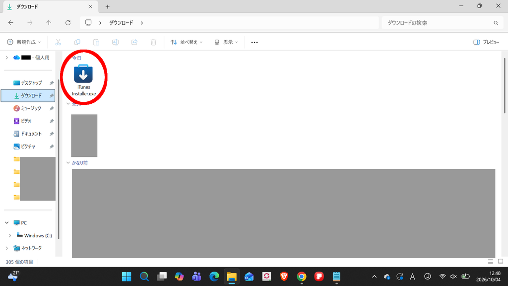Open ミュージック in the sidebar
Image resolution: width=508 pixels, height=286 pixels.
28,108
